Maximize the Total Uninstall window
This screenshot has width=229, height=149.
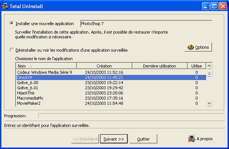pos(214,6)
